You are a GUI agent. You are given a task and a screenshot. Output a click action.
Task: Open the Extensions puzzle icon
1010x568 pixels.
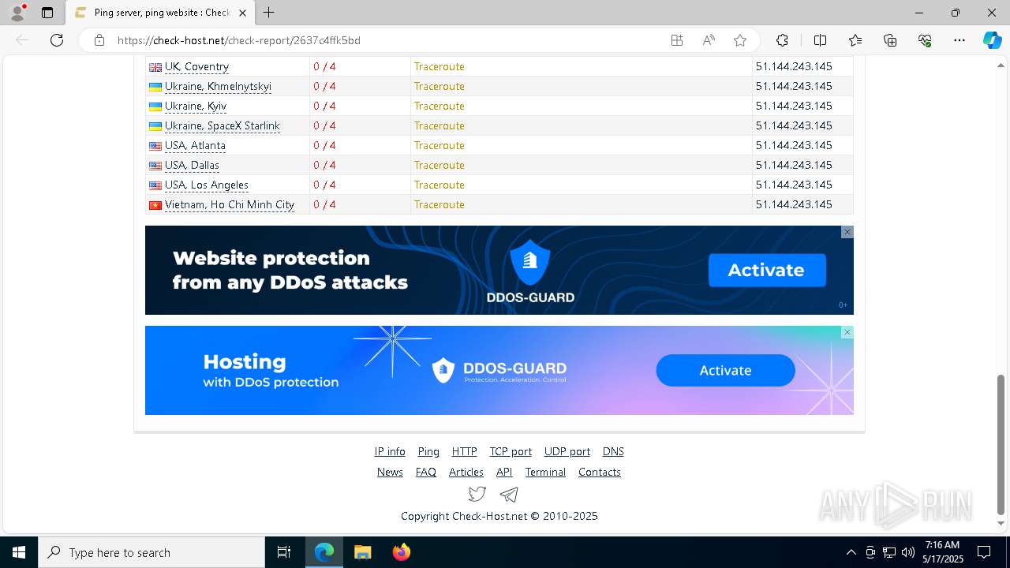click(x=782, y=40)
